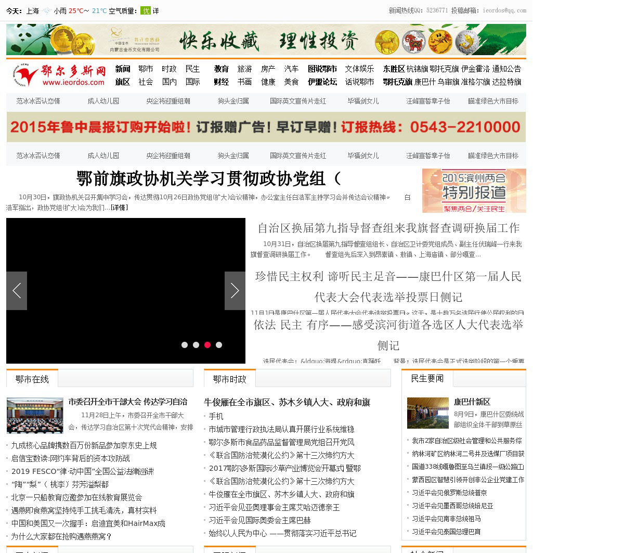Go to 房产 section
The height and width of the screenshot is (553, 624).
point(268,69)
